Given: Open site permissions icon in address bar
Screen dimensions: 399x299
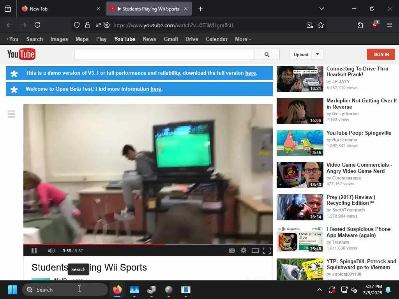Looking at the screenshot, I should [x=98, y=25].
